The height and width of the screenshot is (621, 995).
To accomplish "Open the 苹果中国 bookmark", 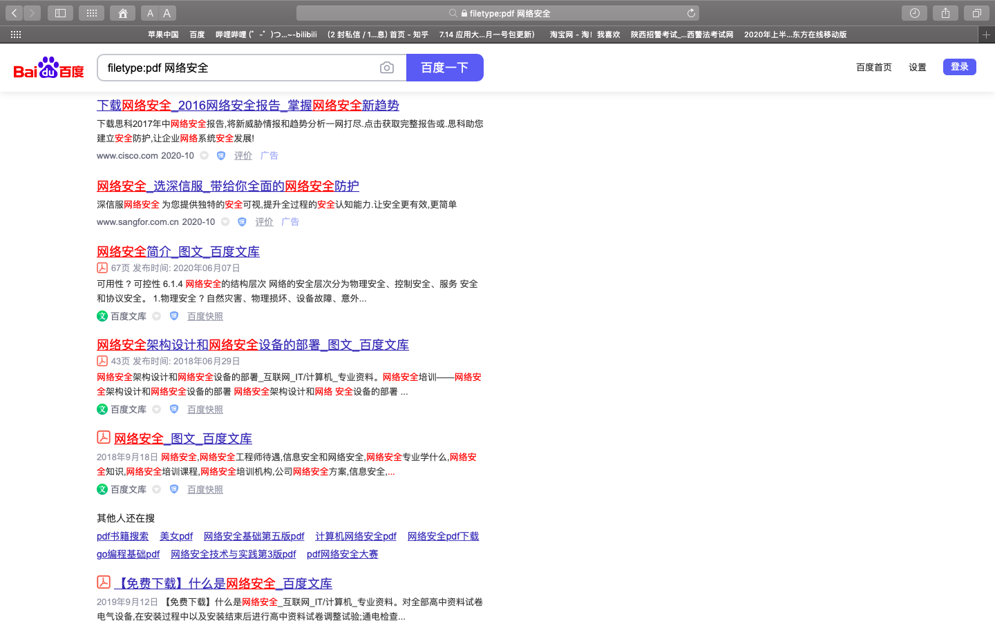I will [x=163, y=34].
